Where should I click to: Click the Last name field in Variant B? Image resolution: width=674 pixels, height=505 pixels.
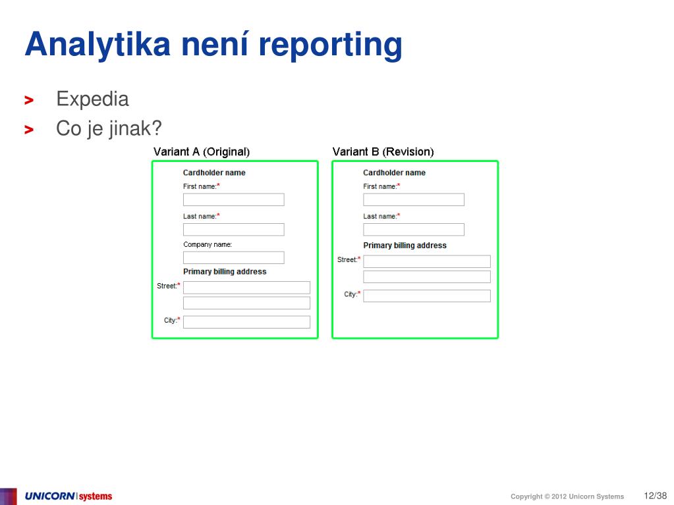click(x=414, y=229)
